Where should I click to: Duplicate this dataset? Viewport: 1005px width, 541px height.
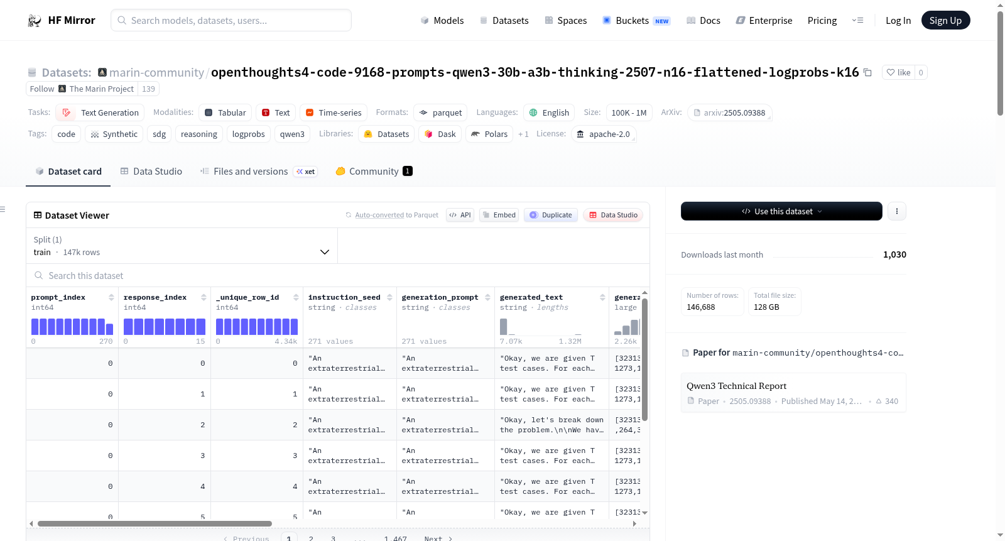point(551,215)
